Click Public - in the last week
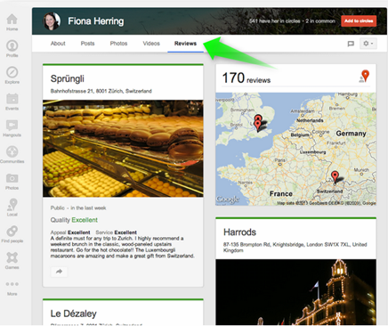 pos(78,208)
